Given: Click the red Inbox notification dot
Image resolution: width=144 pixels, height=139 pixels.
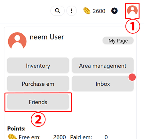Looking at the screenshot, I should [132, 77].
